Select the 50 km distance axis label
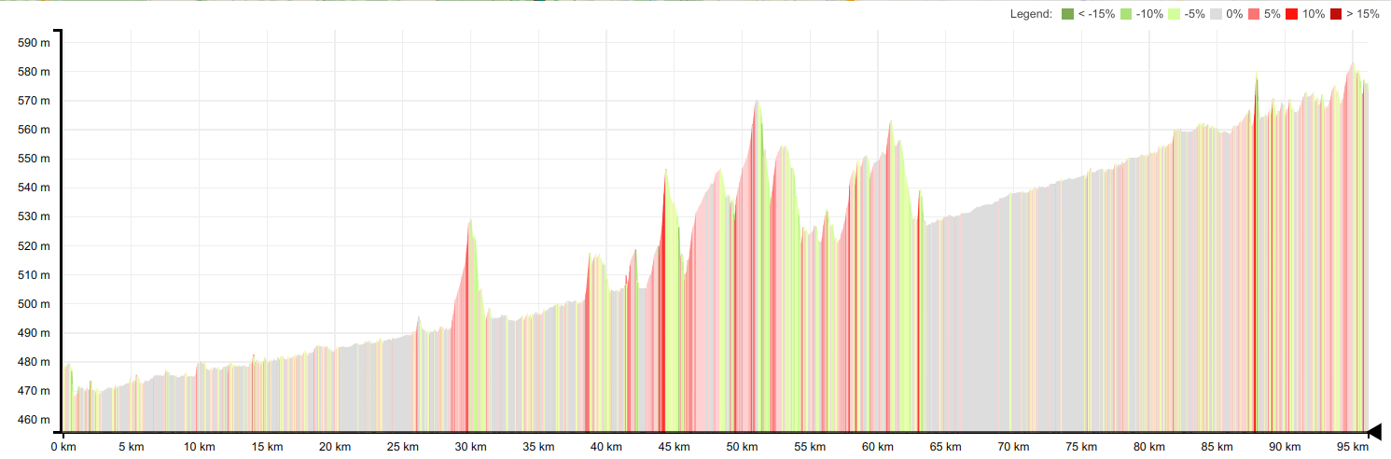This screenshot has height=459, width=1391. click(742, 447)
